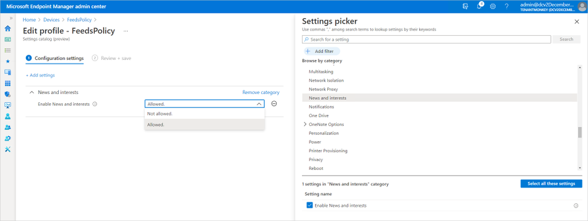Open Users single-person icon in sidebar
The image size is (588, 221).
click(8, 116)
